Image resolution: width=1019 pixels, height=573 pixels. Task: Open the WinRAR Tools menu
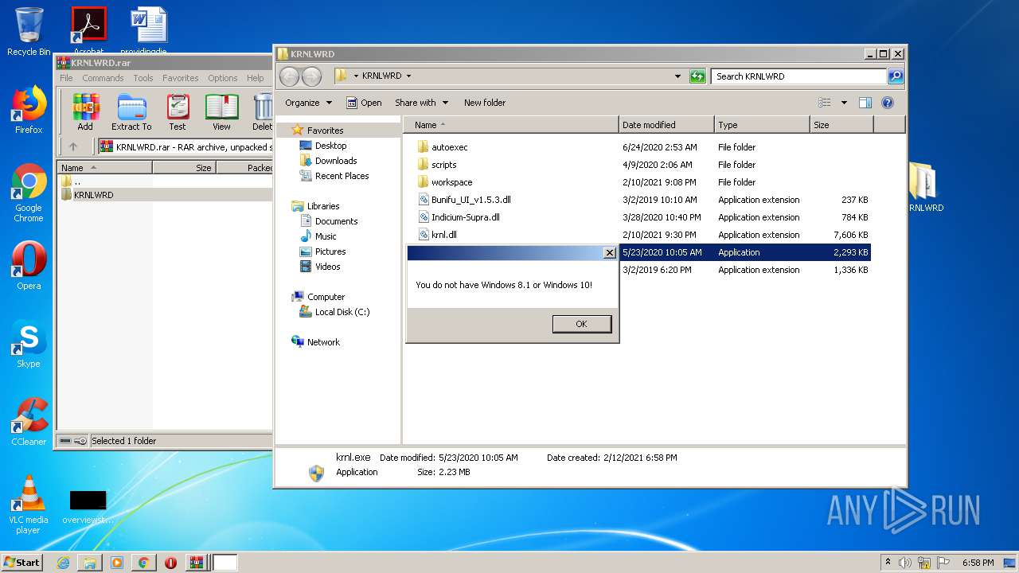pos(143,78)
